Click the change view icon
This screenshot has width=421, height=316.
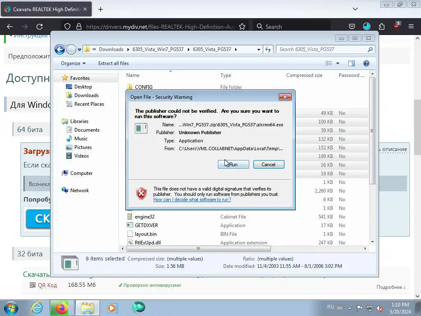(x=328, y=63)
